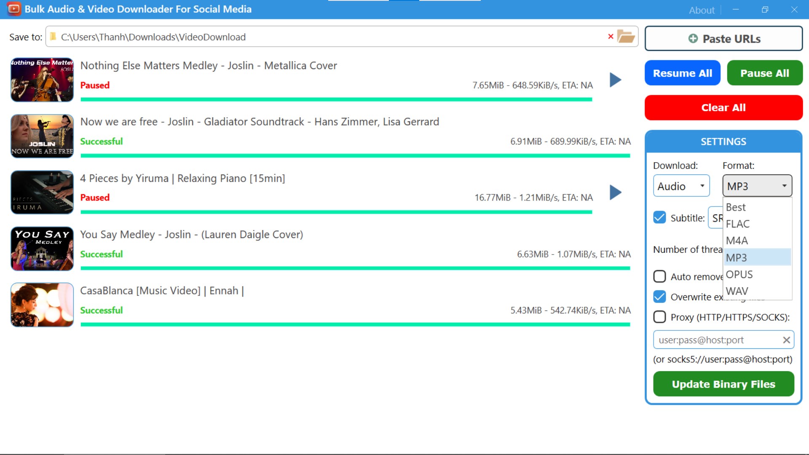Uncheck Overwrite existing files option
Viewport: 809px width, 455px height.
click(x=659, y=297)
